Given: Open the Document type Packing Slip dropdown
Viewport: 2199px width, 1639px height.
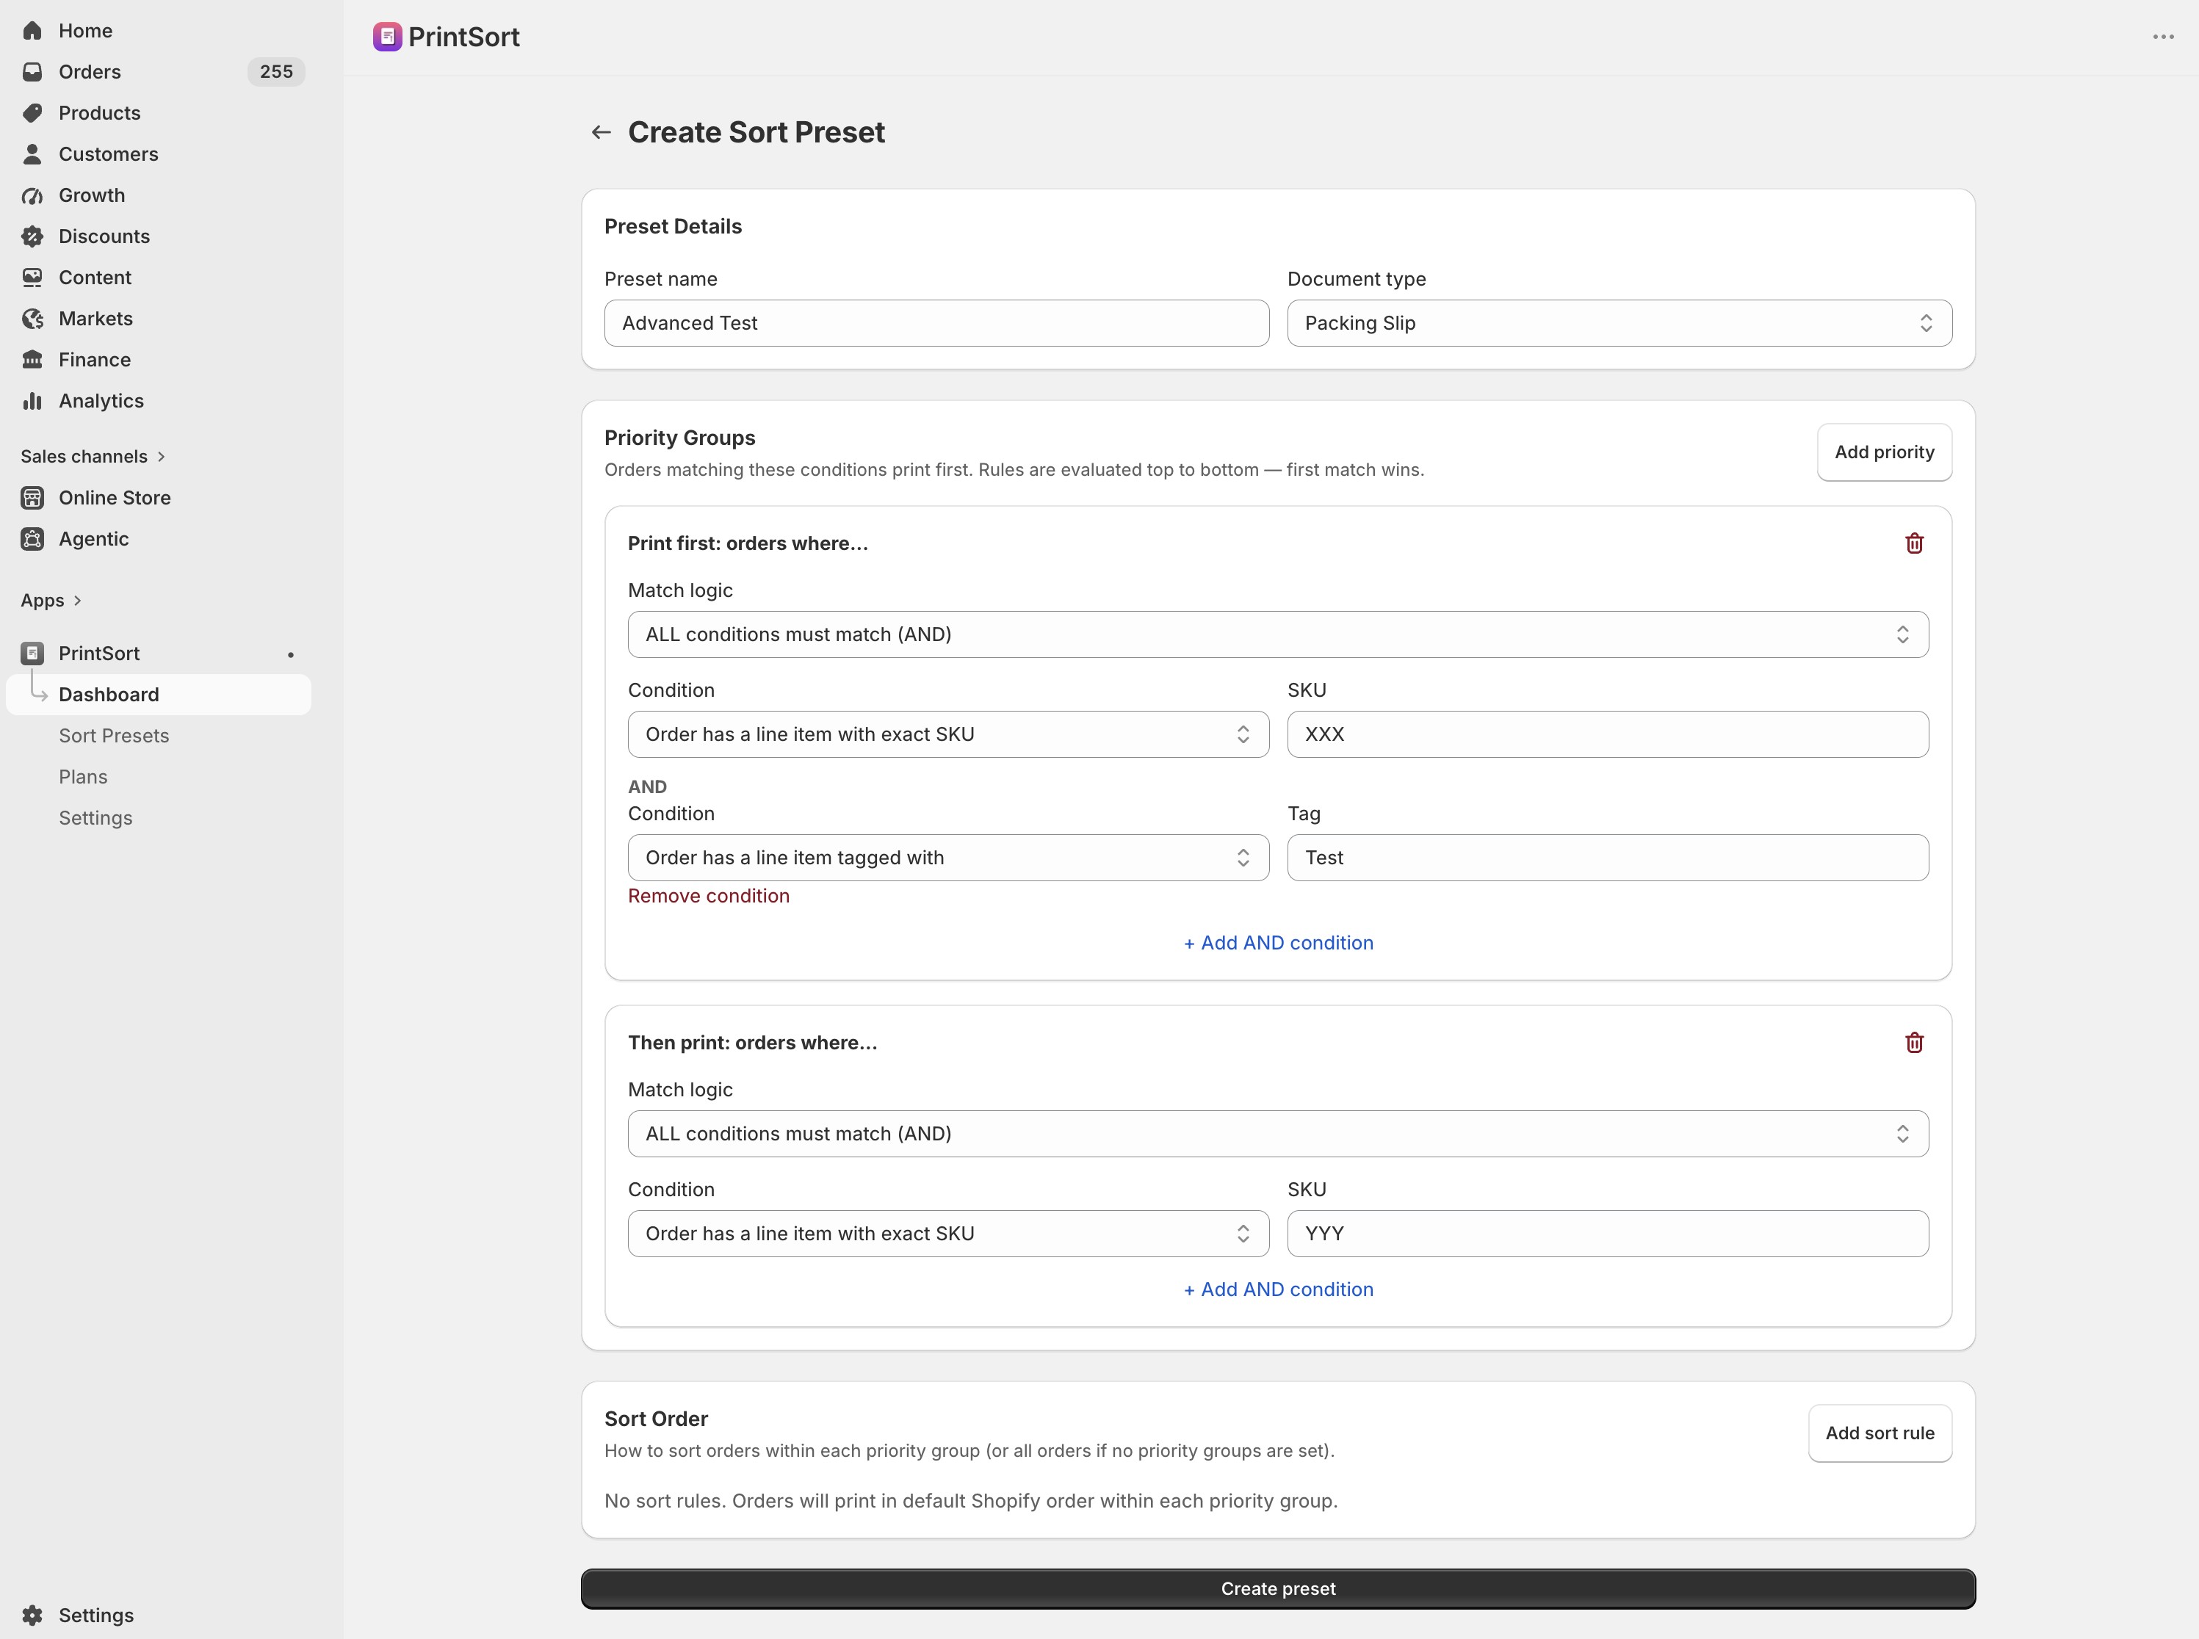Looking at the screenshot, I should pyautogui.click(x=1620, y=323).
